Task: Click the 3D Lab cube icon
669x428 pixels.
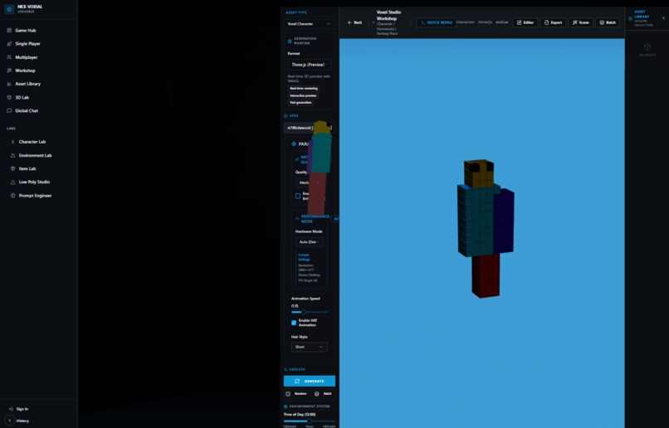Action: [9, 97]
